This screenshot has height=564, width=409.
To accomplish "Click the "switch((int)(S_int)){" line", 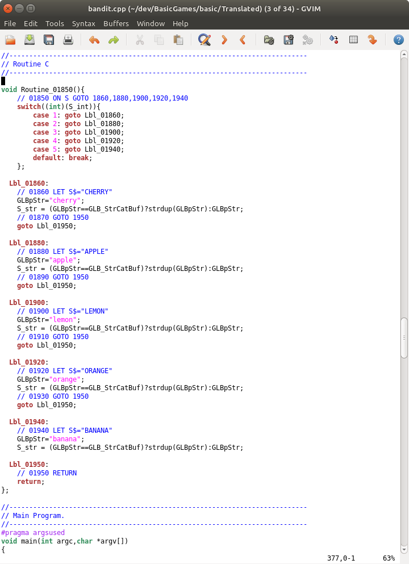I will [59, 107].
